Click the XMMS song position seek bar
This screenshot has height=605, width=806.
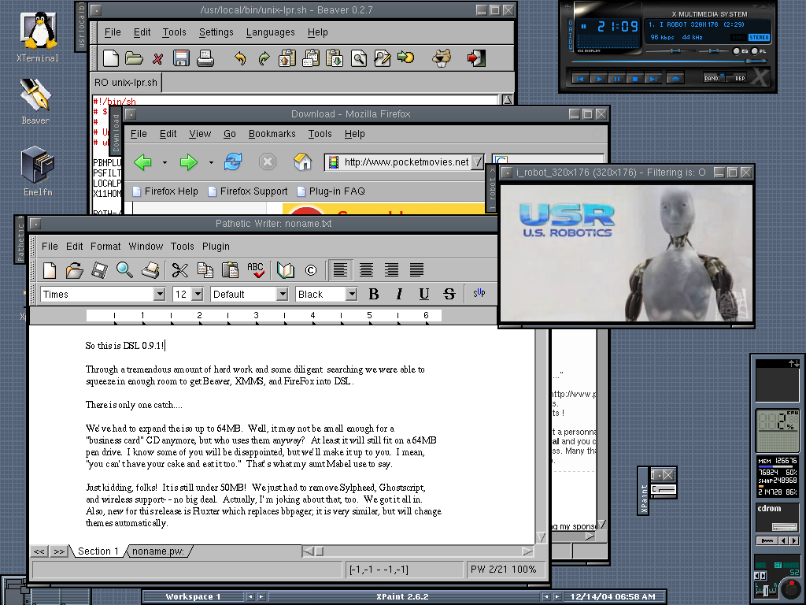[668, 62]
